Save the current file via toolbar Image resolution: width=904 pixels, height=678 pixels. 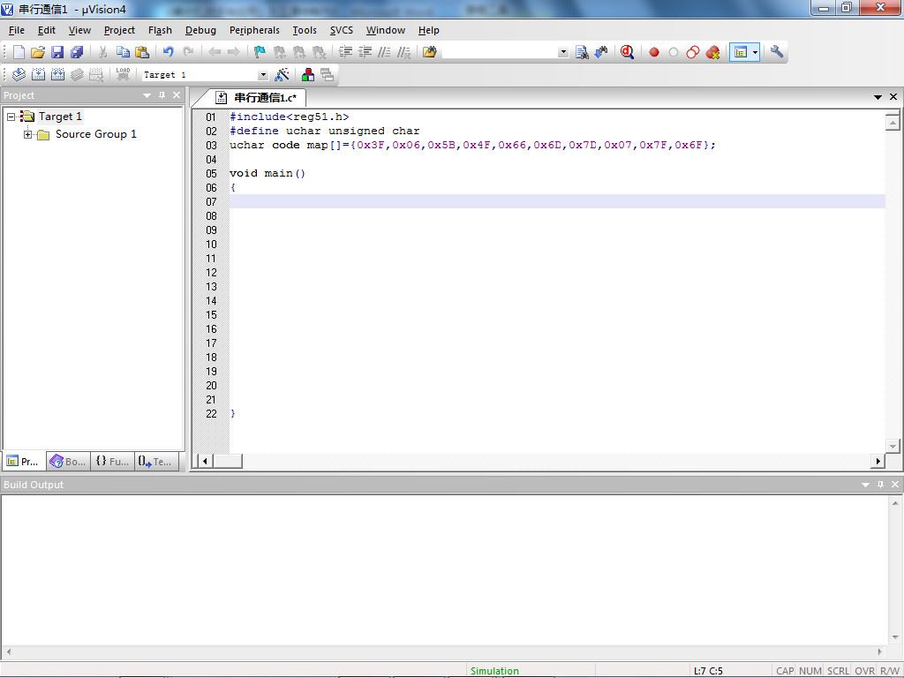[x=57, y=52]
